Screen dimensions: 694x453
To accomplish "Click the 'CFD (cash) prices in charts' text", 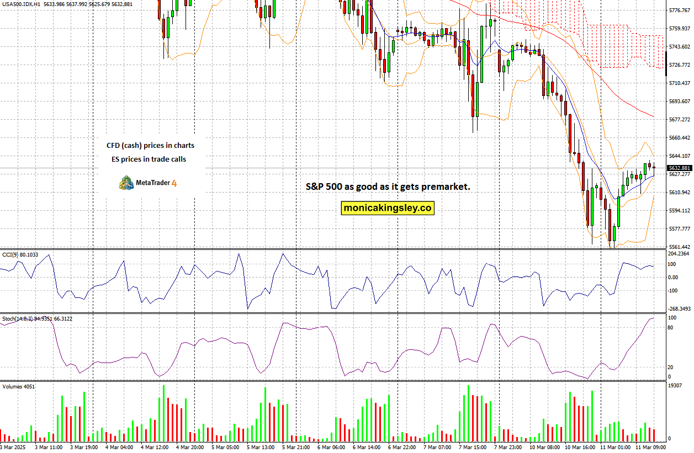I will click(150, 146).
